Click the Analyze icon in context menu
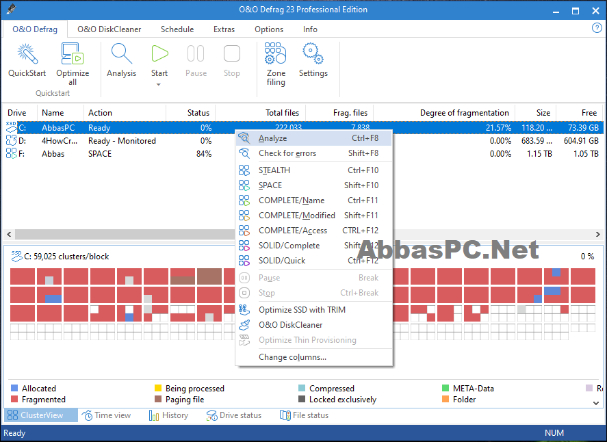607x442 pixels. [244, 138]
